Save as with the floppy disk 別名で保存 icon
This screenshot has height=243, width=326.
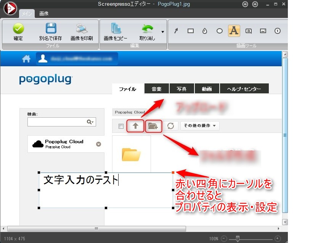pos(51,32)
